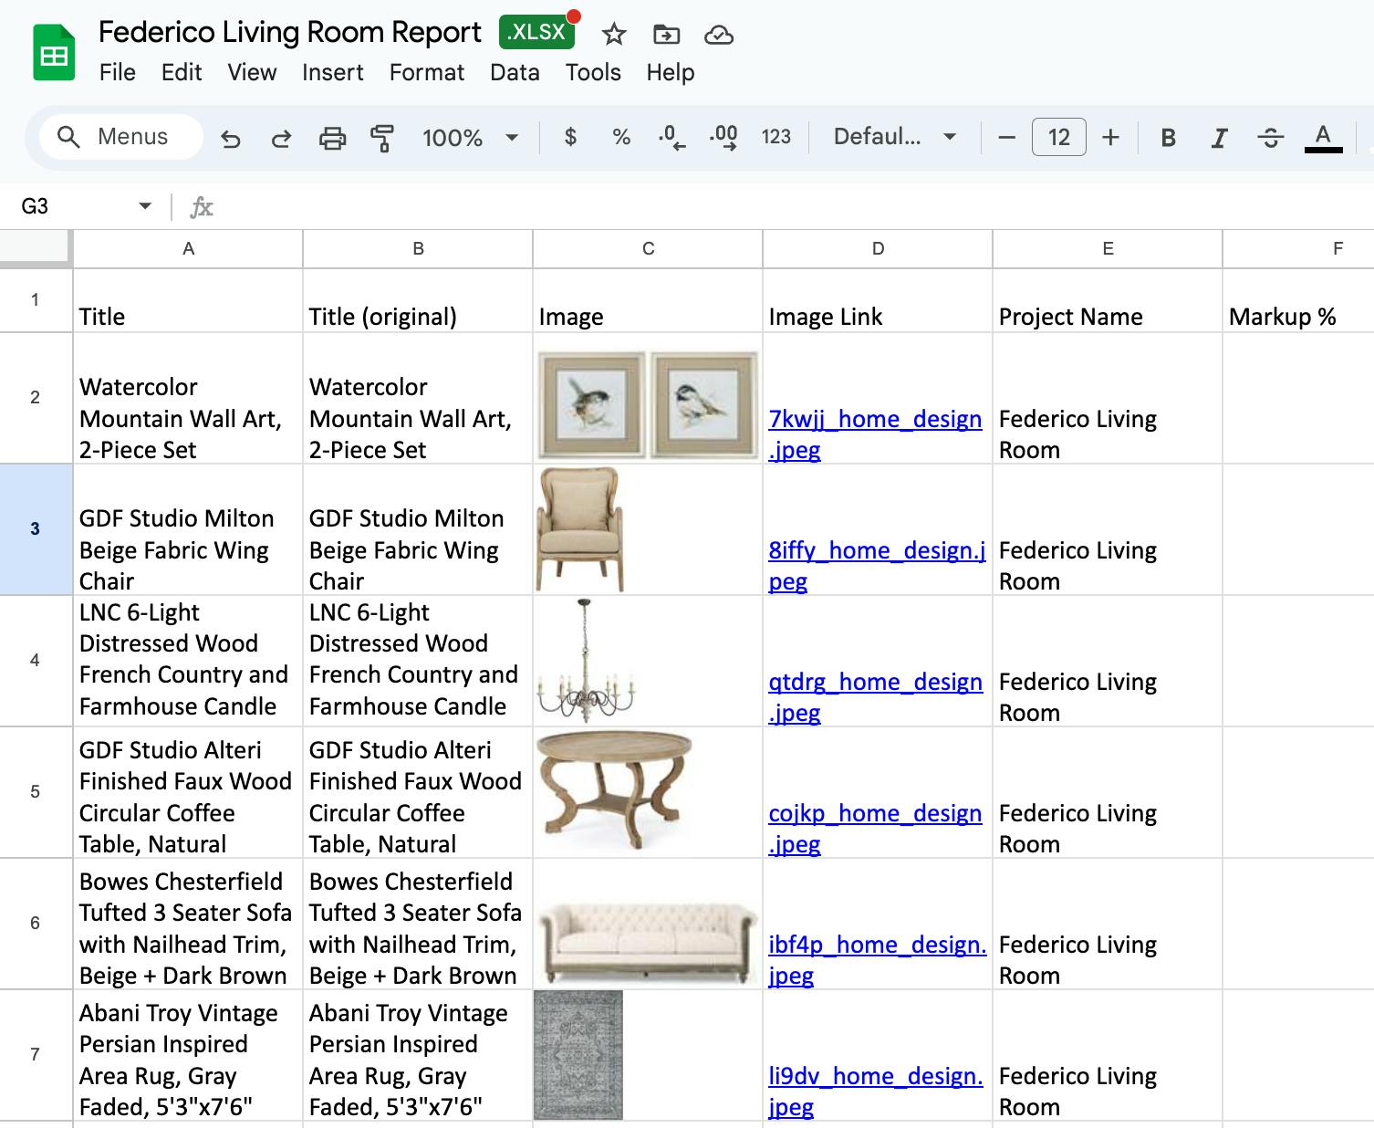Open the text color picker
The width and height of the screenshot is (1374, 1128).
coord(1323,138)
